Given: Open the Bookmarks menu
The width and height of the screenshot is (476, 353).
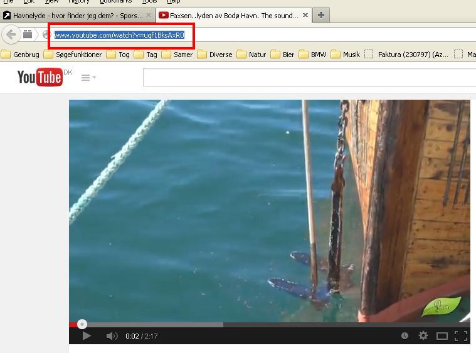Looking at the screenshot, I should point(116,1).
